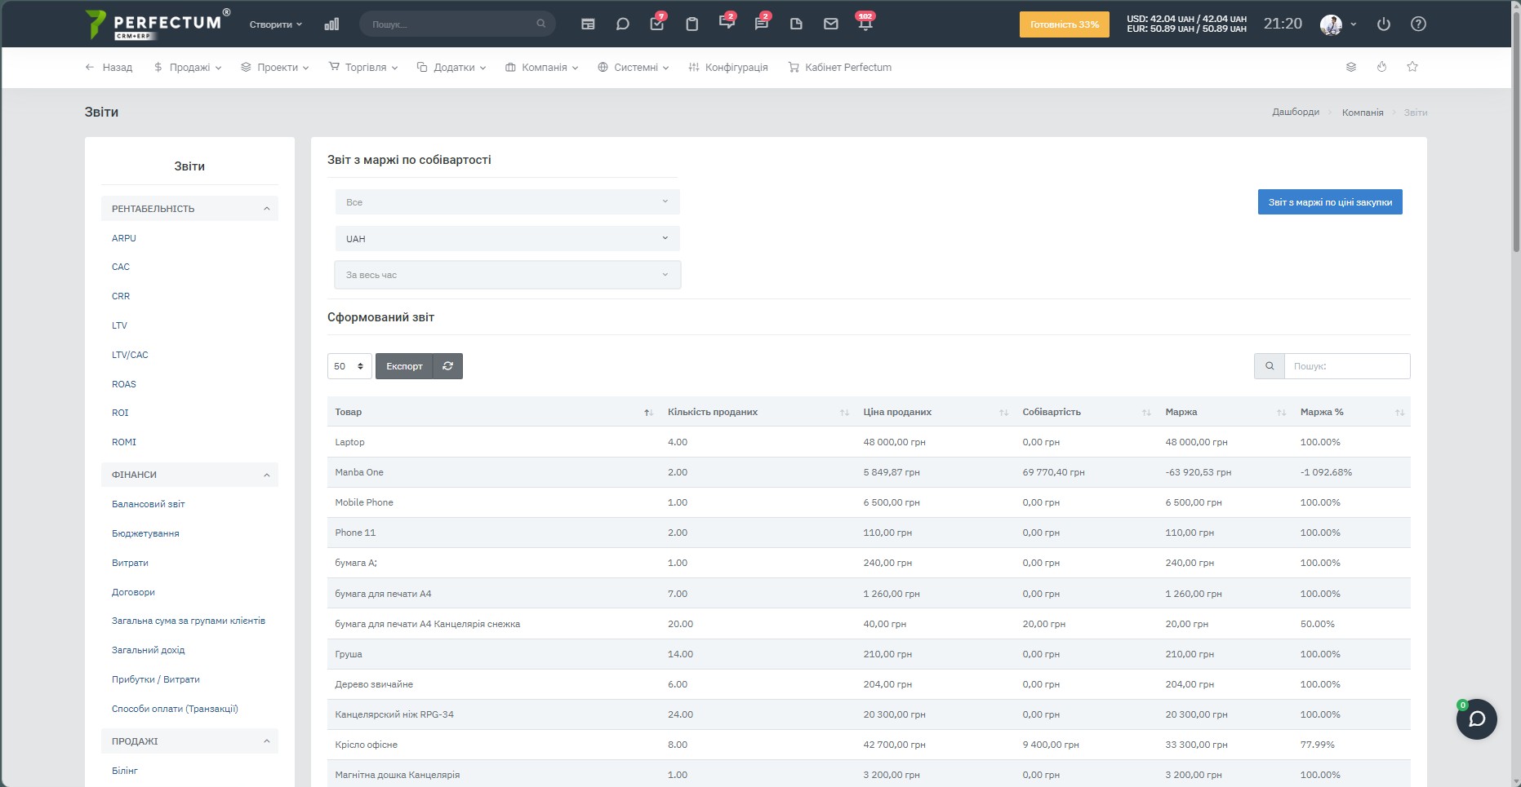Open the ROMI report link

point(124,442)
